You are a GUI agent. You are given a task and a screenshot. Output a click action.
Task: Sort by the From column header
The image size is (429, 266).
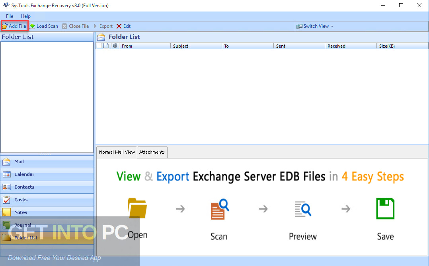(145, 46)
